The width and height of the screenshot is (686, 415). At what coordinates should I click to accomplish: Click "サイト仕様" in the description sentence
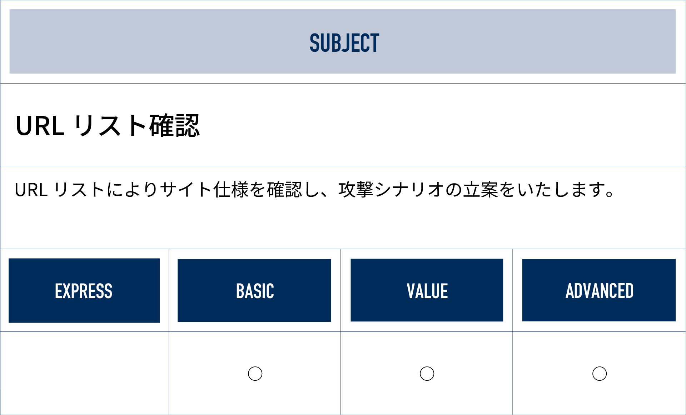pos(204,190)
